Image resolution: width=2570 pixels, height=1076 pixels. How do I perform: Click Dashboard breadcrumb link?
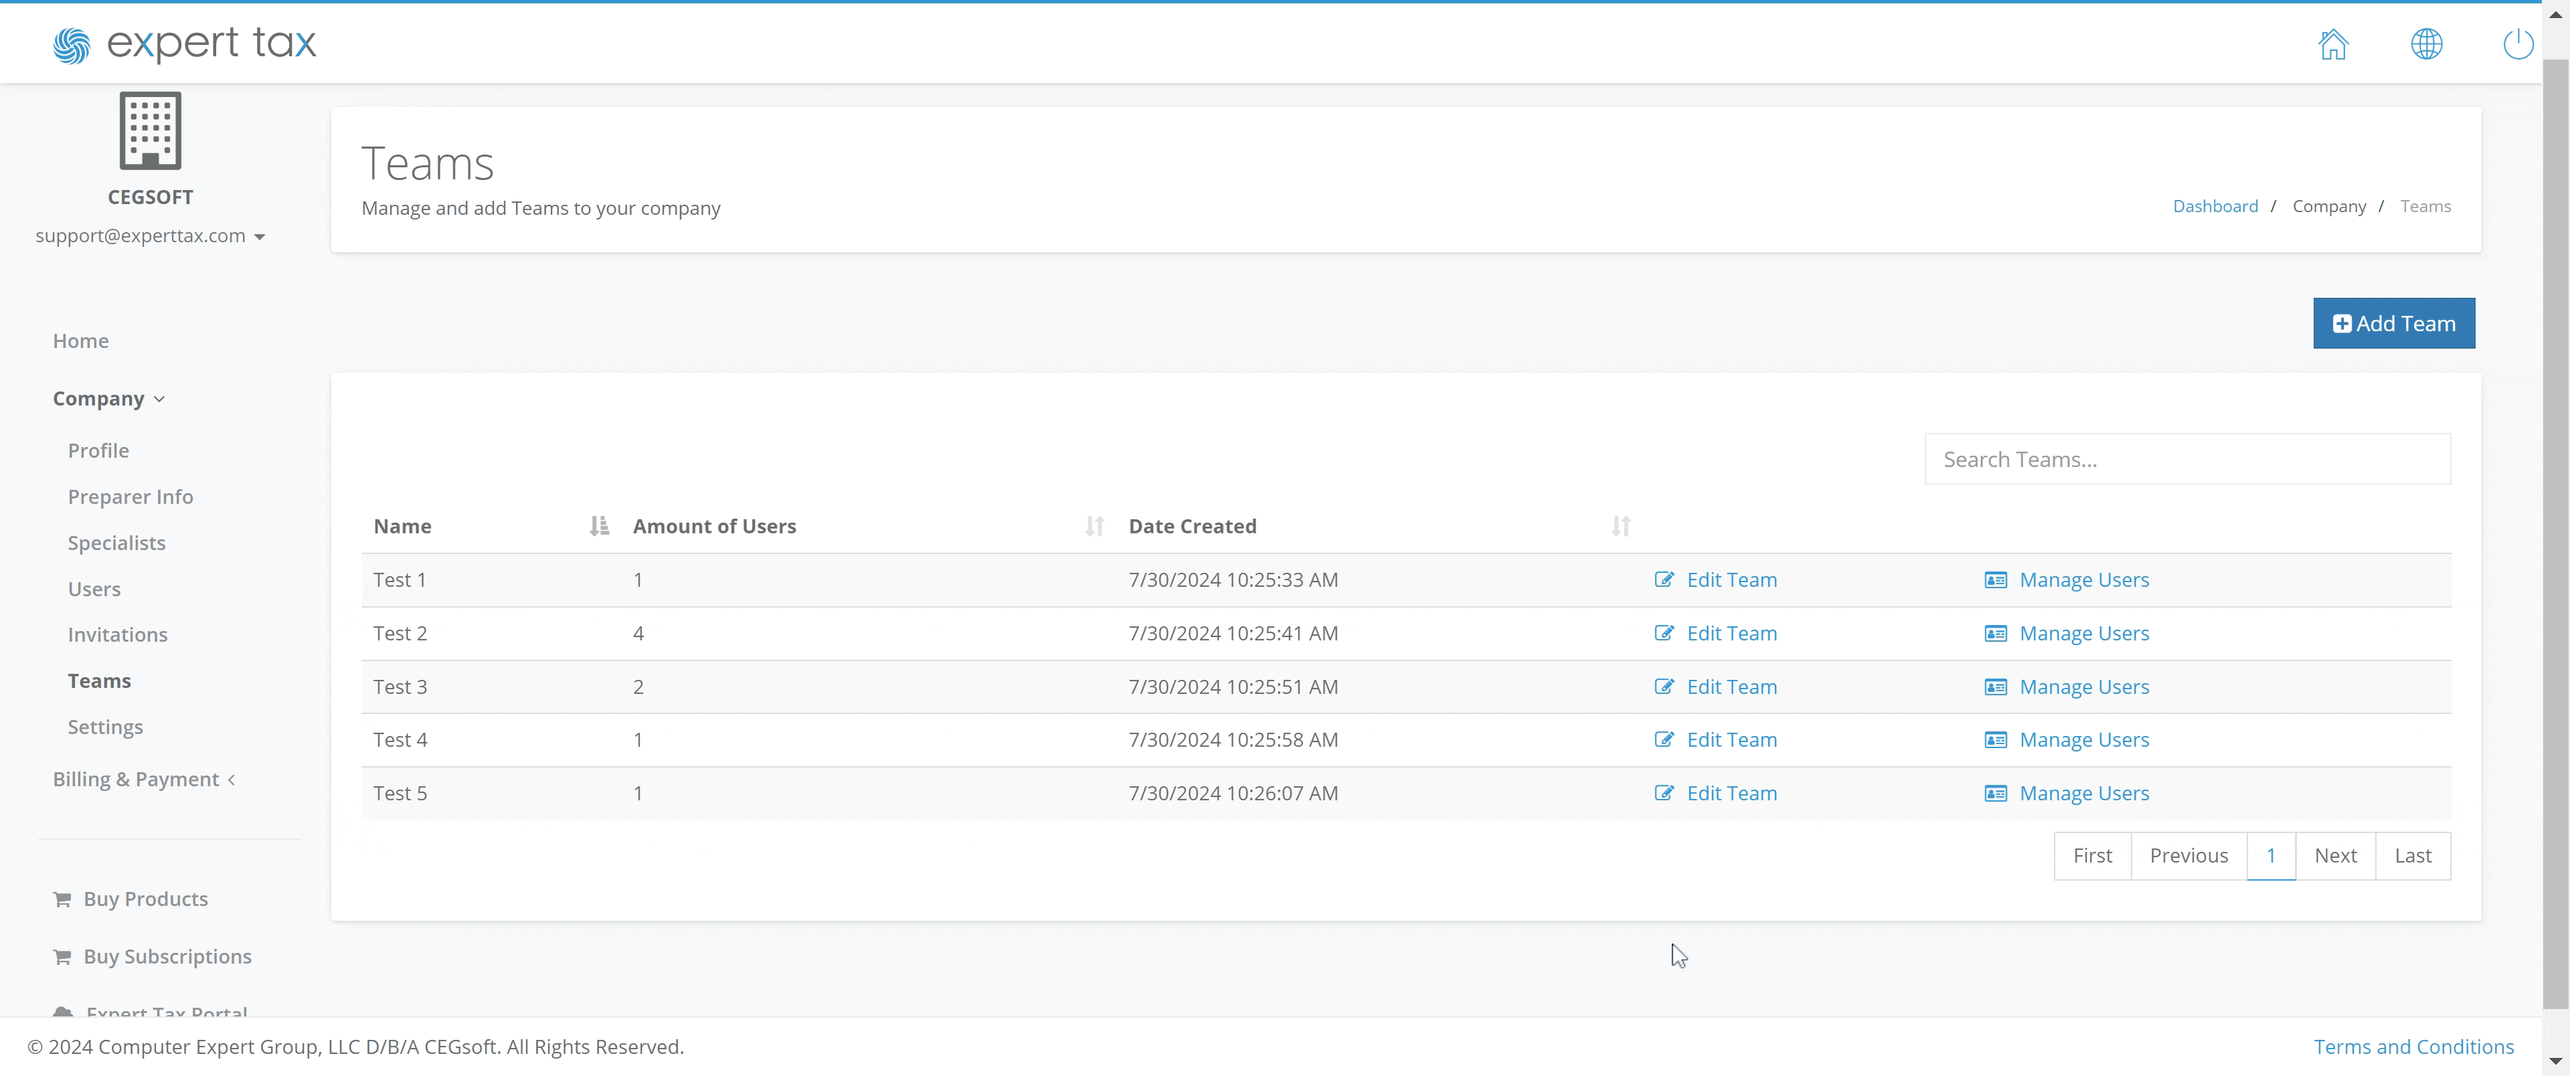click(2215, 205)
